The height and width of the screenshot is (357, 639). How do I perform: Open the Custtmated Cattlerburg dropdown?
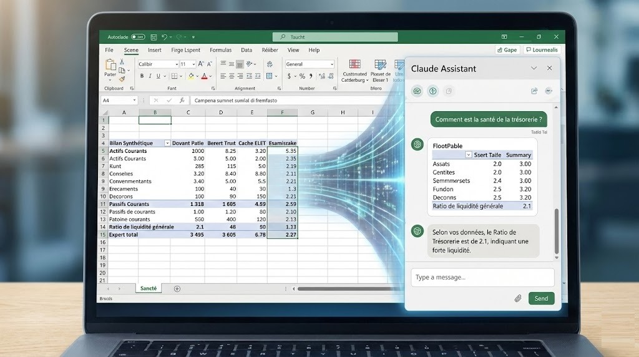coord(354,71)
